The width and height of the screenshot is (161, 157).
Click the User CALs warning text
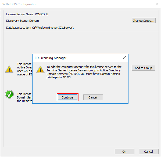pyautogui.click(x=25, y=69)
